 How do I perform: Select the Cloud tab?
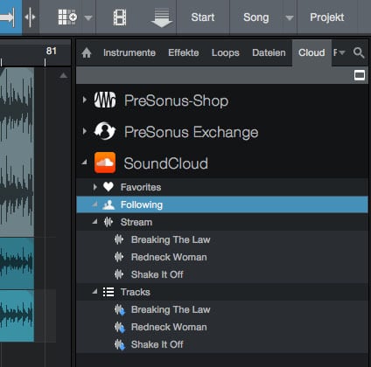(x=311, y=52)
